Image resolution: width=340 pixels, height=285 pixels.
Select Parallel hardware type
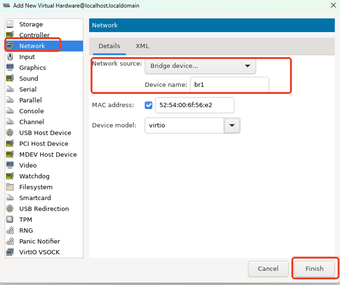pyautogui.click(x=44, y=100)
